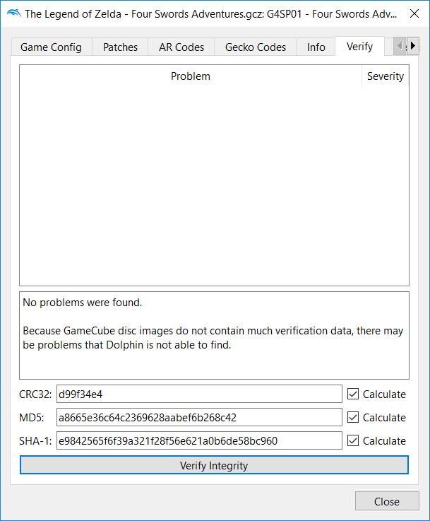Open the Game Config tab

click(51, 47)
